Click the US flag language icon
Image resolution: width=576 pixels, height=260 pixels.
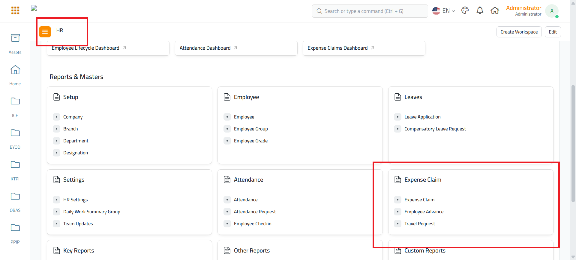pos(436,11)
